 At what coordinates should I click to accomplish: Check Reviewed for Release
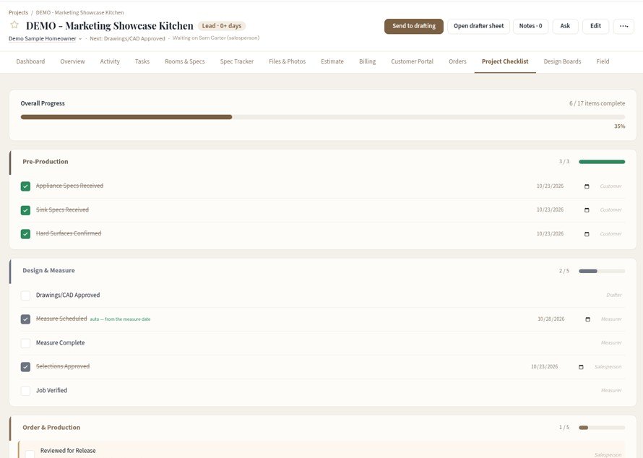[30, 454]
